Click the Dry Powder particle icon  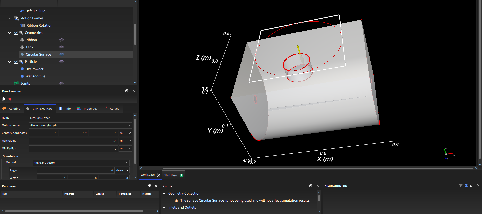coord(22,69)
